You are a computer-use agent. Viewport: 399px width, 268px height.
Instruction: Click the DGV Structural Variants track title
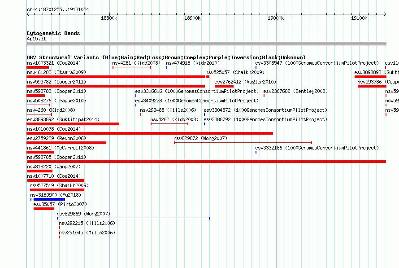coord(166,57)
